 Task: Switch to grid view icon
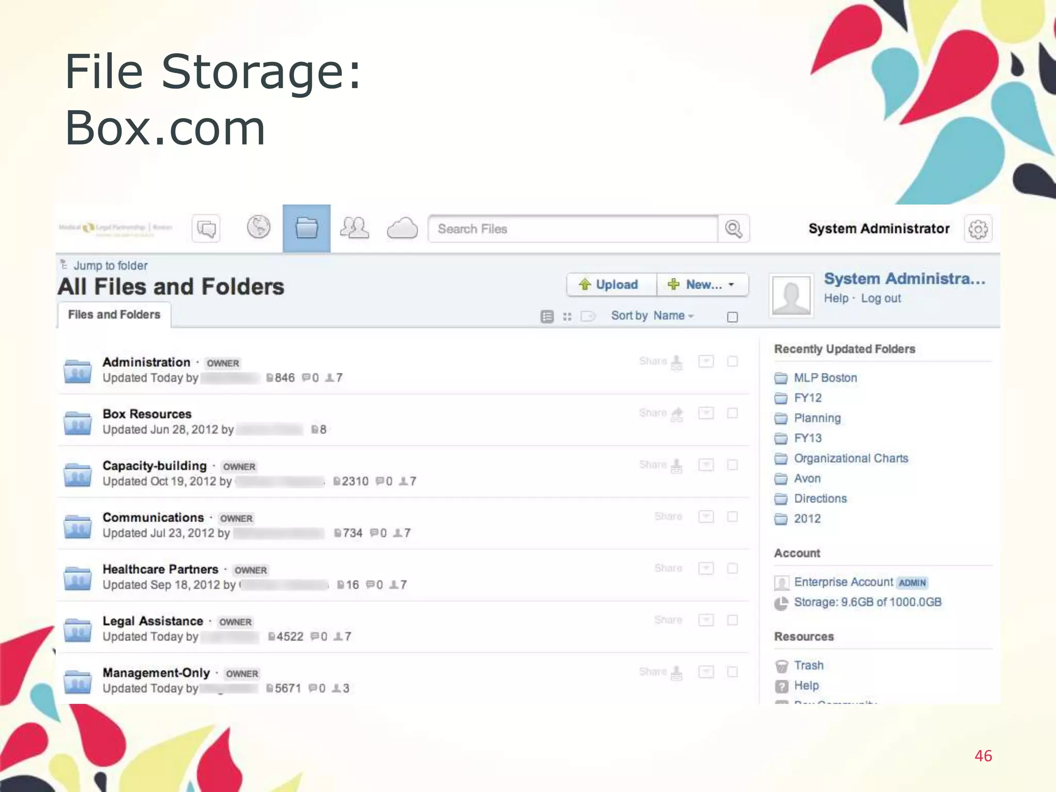coord(567,317)
